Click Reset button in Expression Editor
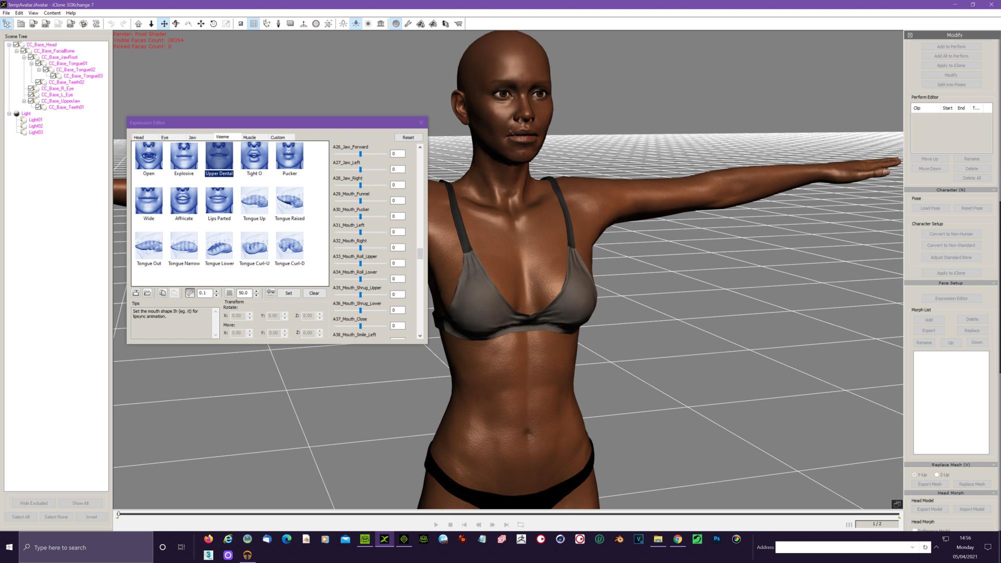 (408, 137)
